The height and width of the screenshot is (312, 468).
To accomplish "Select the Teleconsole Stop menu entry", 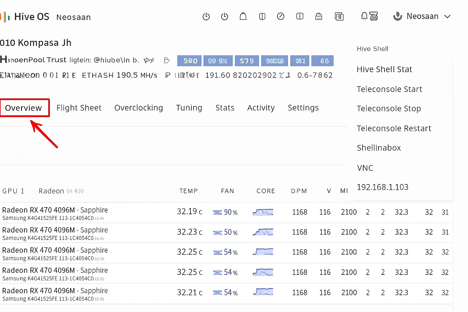I will [x=389, y=108].
